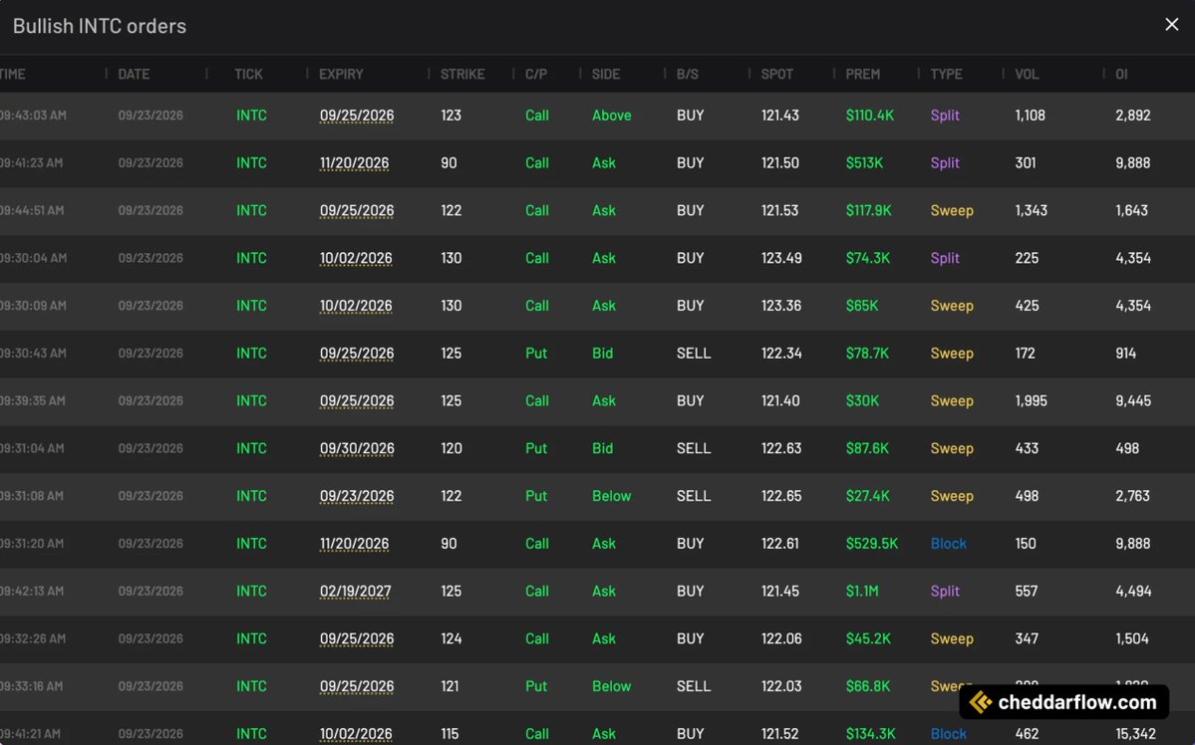Screen dimensions: 1195x745
Task: Open expiry link in the $513K row
Action: pyautogui.click(x=355, y=163)
